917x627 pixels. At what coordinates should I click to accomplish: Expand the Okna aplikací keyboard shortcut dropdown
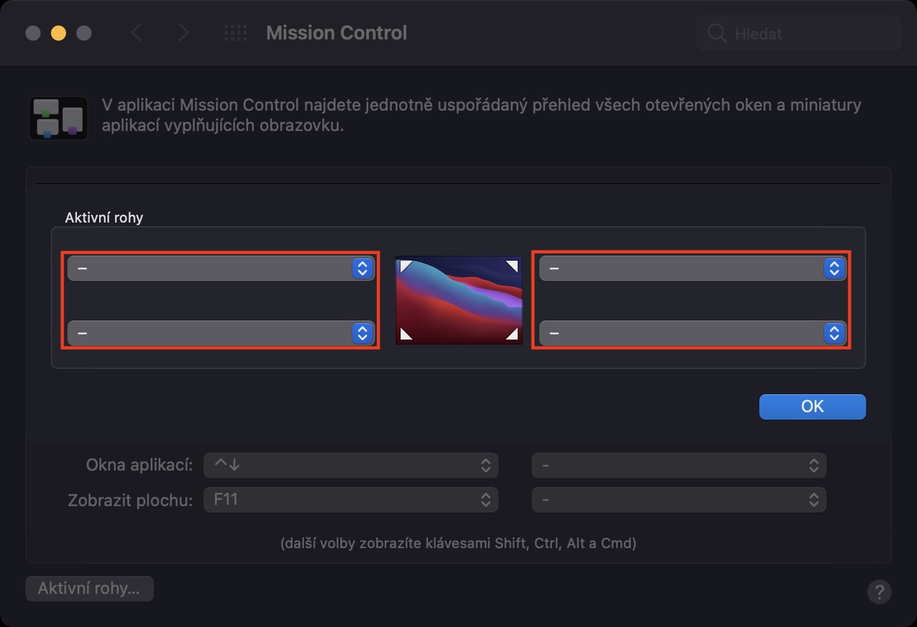(x=350, y=465)
